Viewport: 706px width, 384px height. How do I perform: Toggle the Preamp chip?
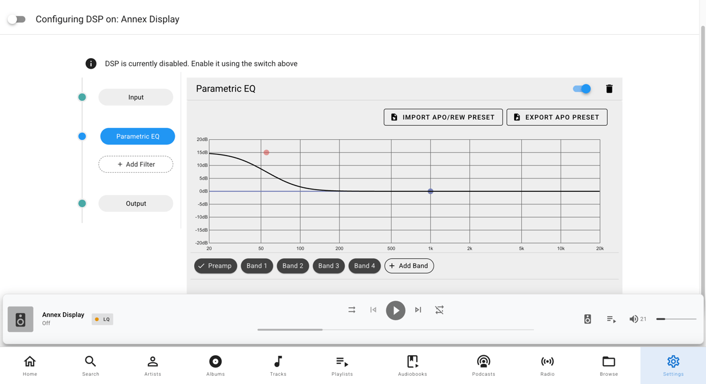point(215,266)
